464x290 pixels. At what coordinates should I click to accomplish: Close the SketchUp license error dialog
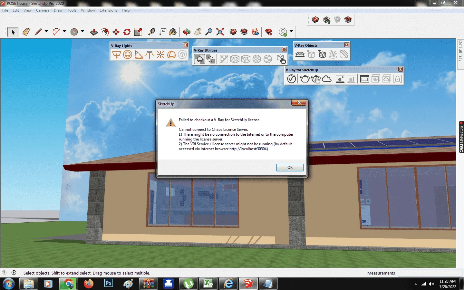pyautogui.click(x=299, y=102)
